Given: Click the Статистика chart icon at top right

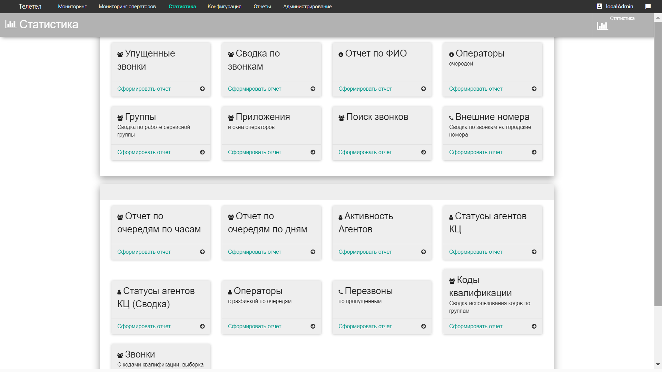Looking at the screenshot, I should [602, 26].
